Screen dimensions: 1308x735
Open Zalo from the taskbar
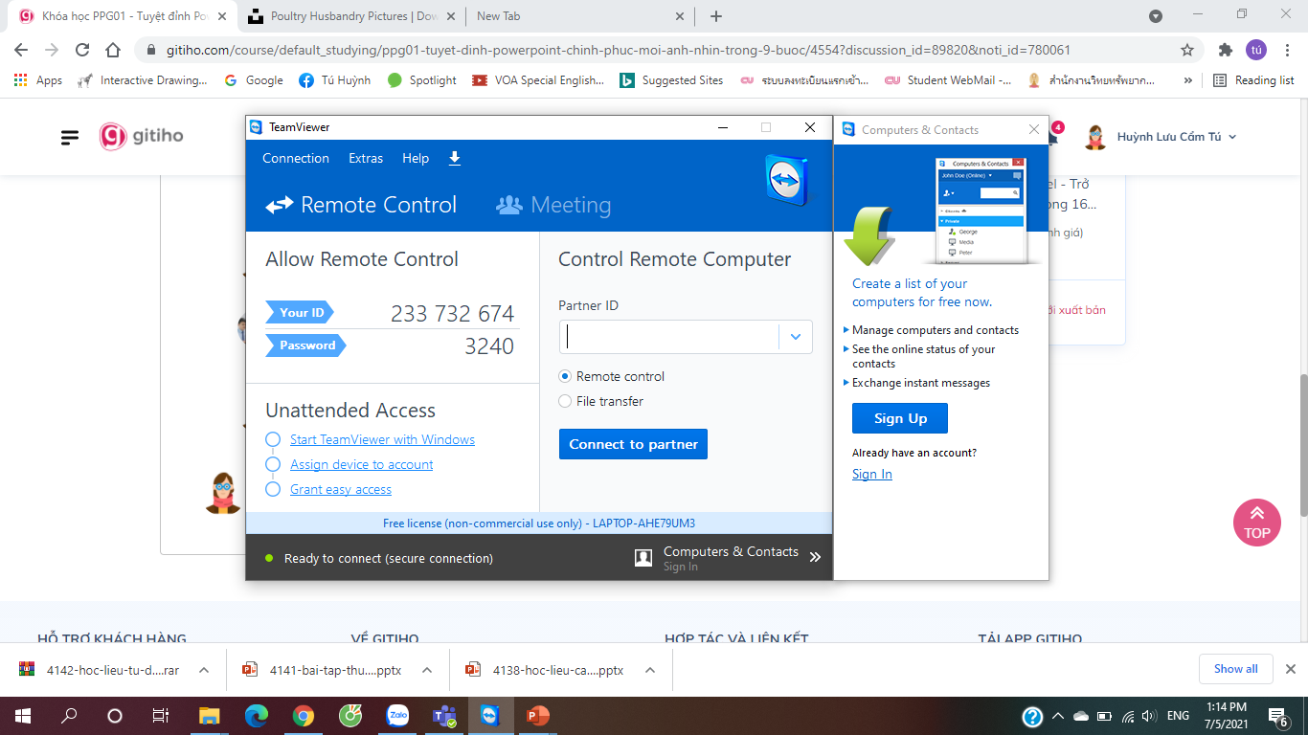click(x=397, y=715)
